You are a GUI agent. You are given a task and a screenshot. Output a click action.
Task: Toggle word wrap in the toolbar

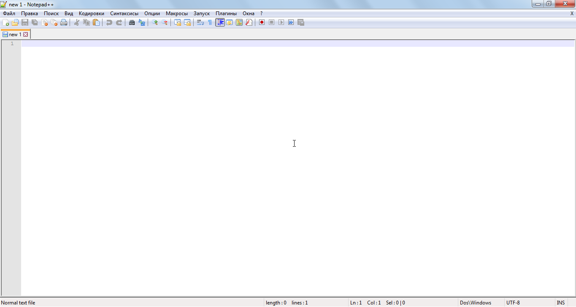click(x=200, y=22)
